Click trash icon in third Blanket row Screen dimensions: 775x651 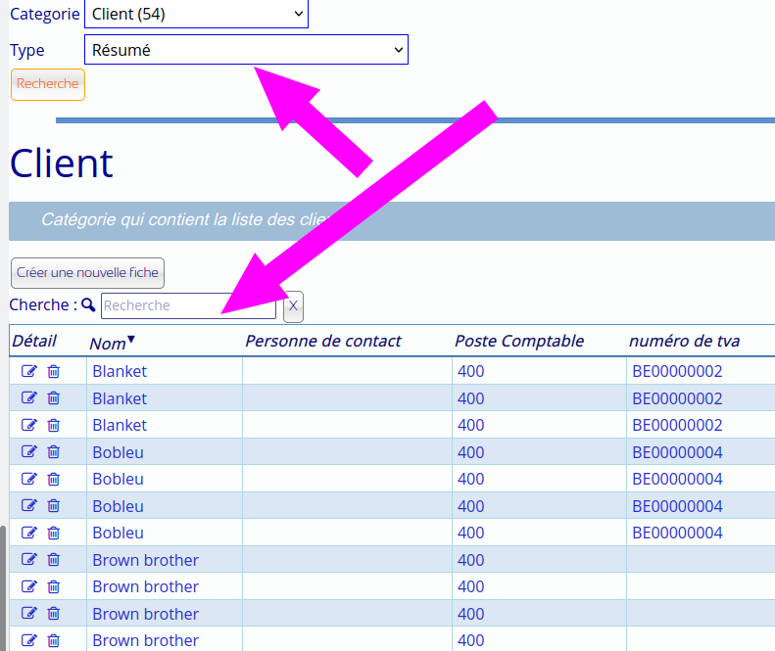click(x=54, y=425)
